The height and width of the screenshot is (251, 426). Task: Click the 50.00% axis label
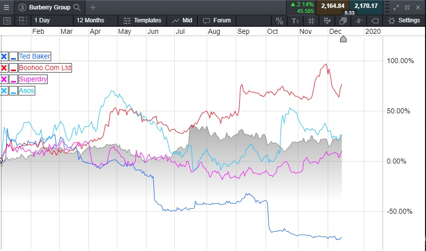click(398, 111)
